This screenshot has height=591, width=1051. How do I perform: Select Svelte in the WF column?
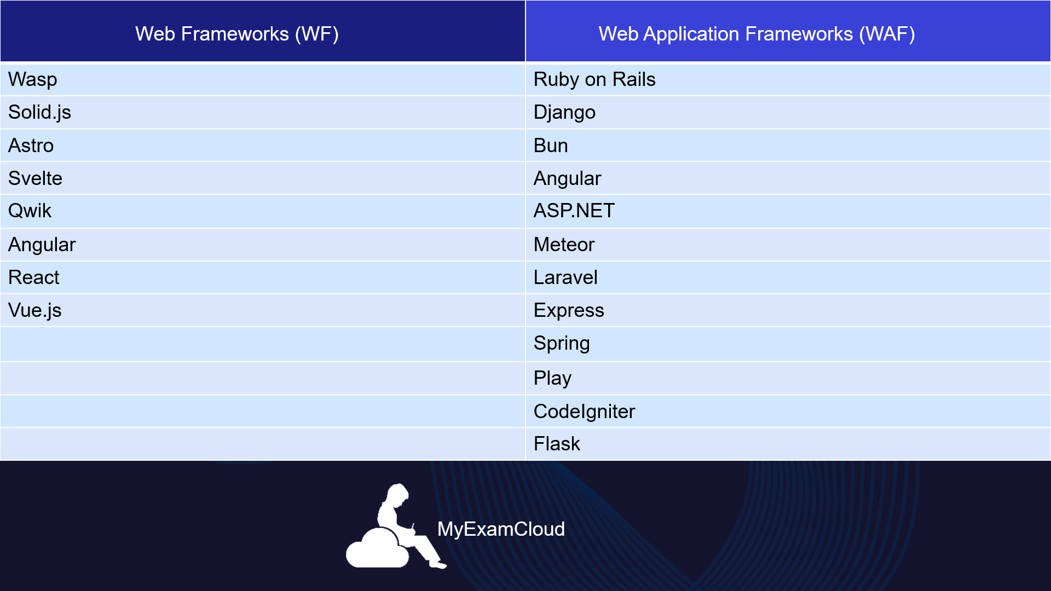tap(35, 178)
